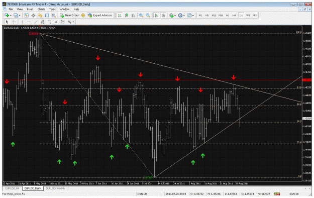Select the Draw Trendline tool

click(x=36, y=22)
